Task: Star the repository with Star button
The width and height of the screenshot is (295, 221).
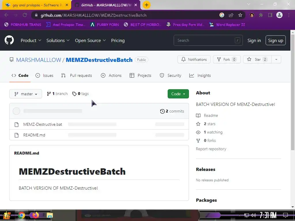Action: (257, 59)
